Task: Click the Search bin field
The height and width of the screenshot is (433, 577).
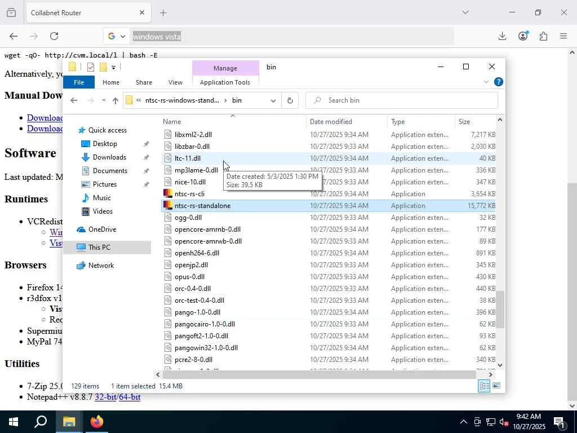Action: tap(401, 100)
